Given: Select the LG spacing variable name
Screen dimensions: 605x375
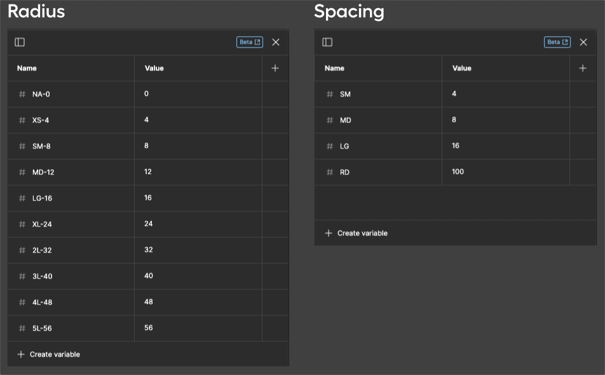Looking at the screenshot, I should [x=344, y=146].
